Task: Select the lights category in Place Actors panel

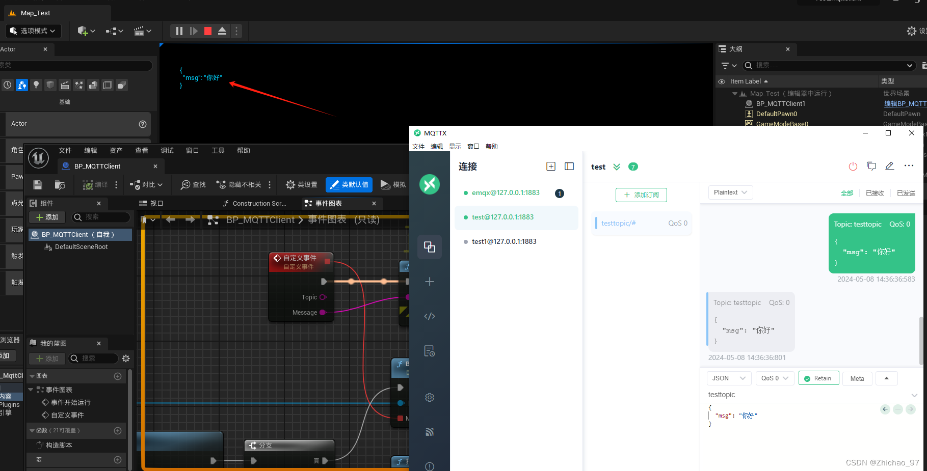Action: (x=36, y=85)
